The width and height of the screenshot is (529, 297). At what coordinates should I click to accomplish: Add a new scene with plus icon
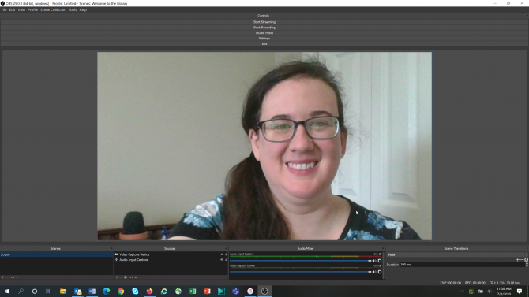2,277
